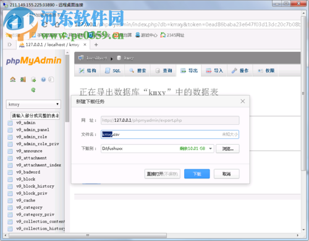309x241 pixels.
Task: Click the 浏览 browse button
Action: click(227, 148)
